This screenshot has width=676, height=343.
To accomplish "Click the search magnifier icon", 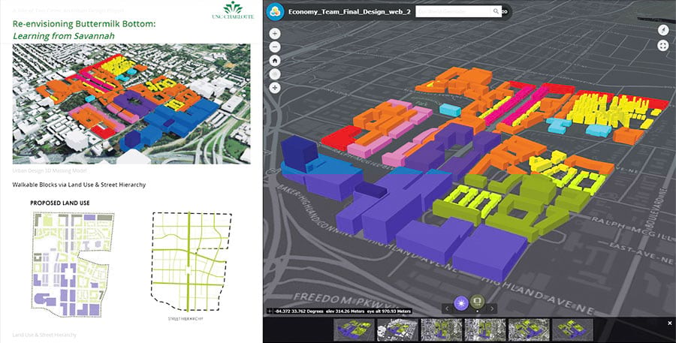I will (496, 12).
